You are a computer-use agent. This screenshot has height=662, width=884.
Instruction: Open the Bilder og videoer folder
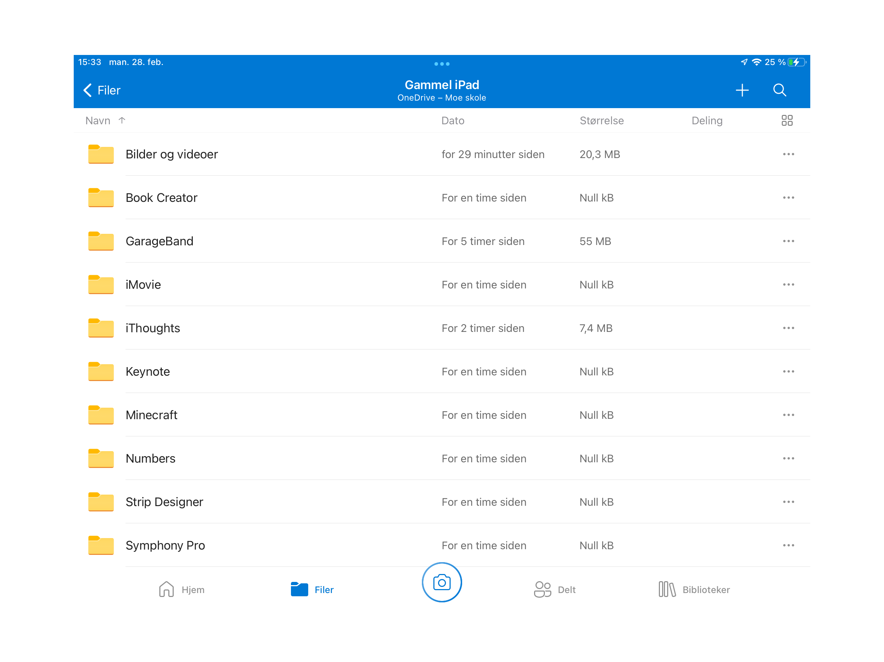[442, 154]
